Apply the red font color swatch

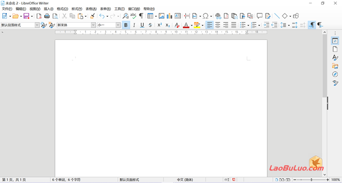pyautogui.click(x=186, y=25)
